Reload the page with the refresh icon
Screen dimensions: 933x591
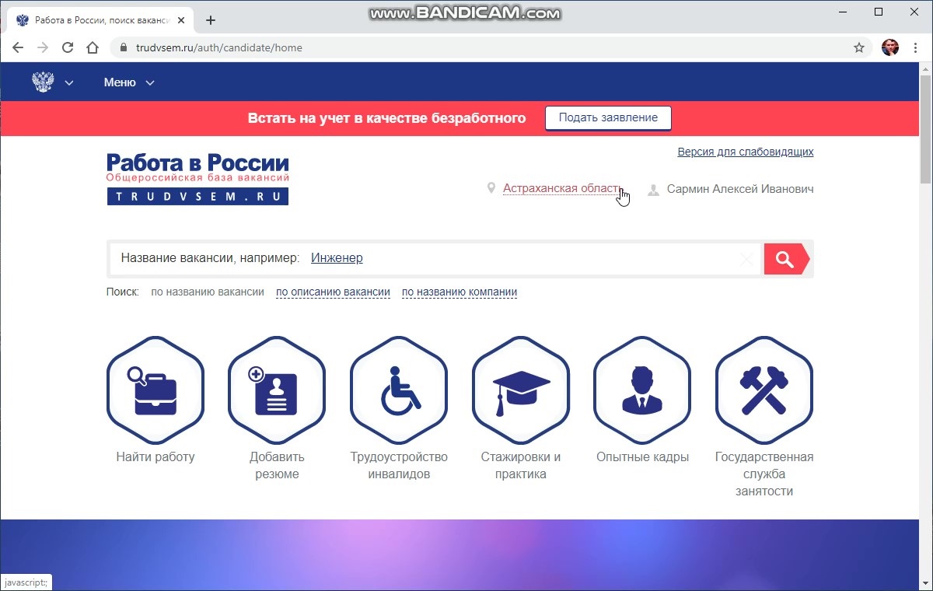click(68, 47)
